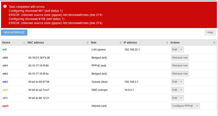Click the Task completed with errors heading
This screenshot has height=116, width=218.
click(x=27, y=7)
